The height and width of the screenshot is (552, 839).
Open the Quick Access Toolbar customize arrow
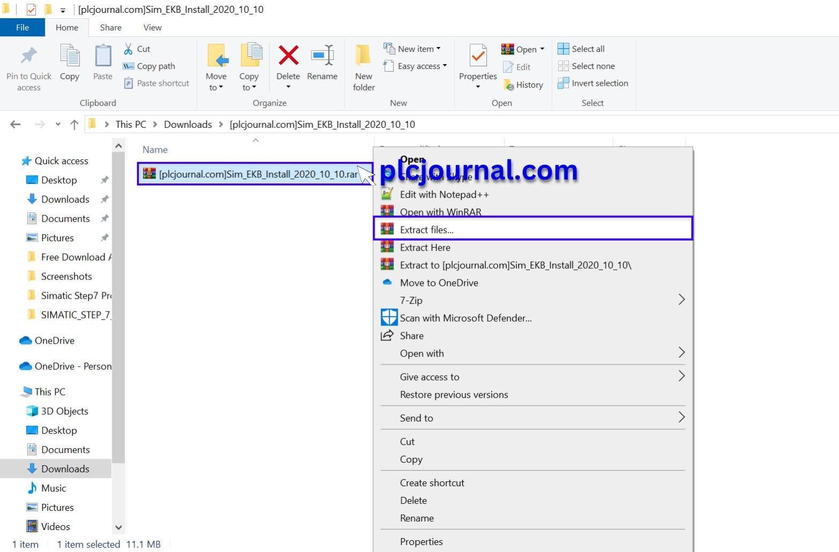63,10
